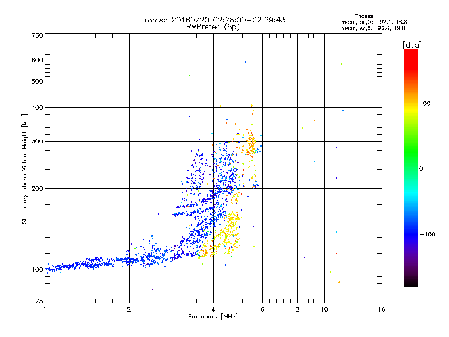Click the x-axis tick label "6"
This screenshot has height=337, width=449.
[262, 309]
